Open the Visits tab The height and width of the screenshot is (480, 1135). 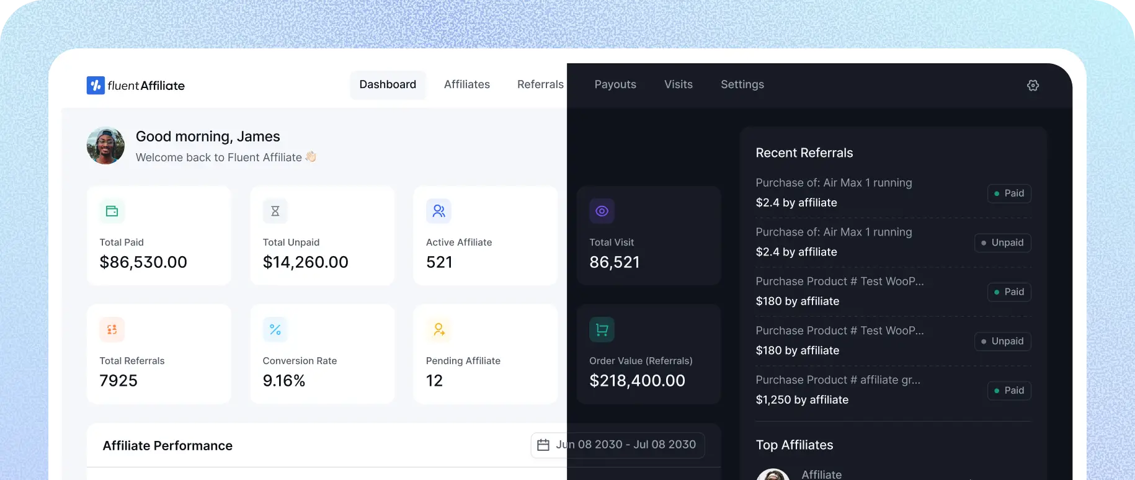[x=678, y=85]
